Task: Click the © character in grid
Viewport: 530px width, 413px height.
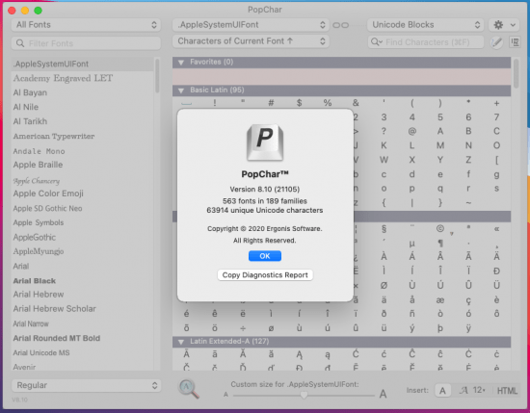Action: point(440,229)
